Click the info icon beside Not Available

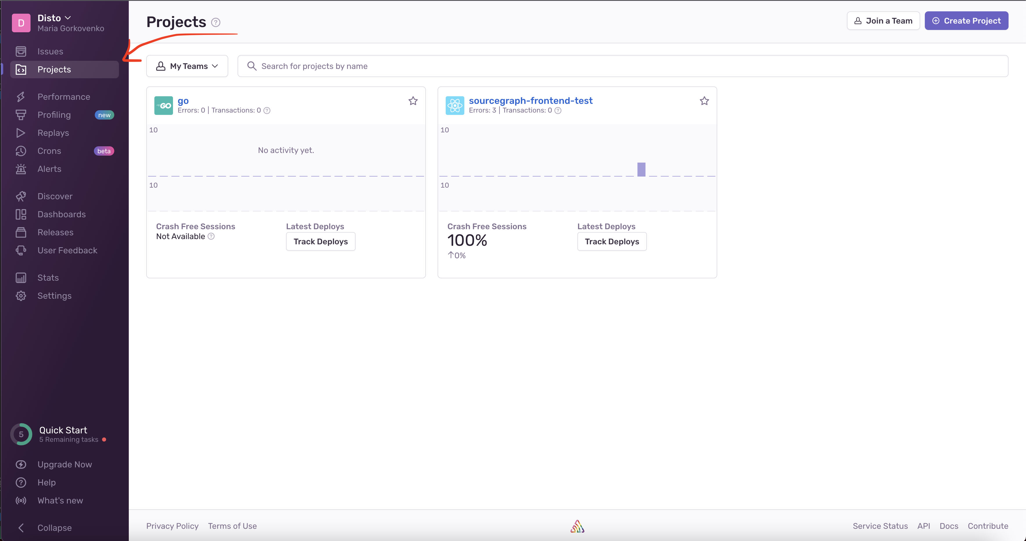point(211,236)
